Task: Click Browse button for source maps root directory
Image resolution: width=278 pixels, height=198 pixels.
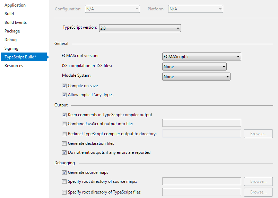Action: point(258,181)
